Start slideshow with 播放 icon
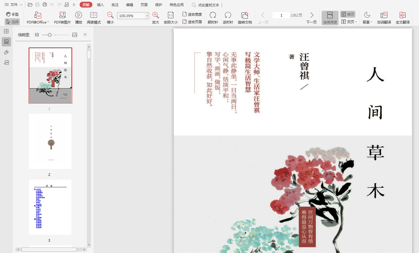This screenshot has width=419, height=253. [x=78, y=15]
